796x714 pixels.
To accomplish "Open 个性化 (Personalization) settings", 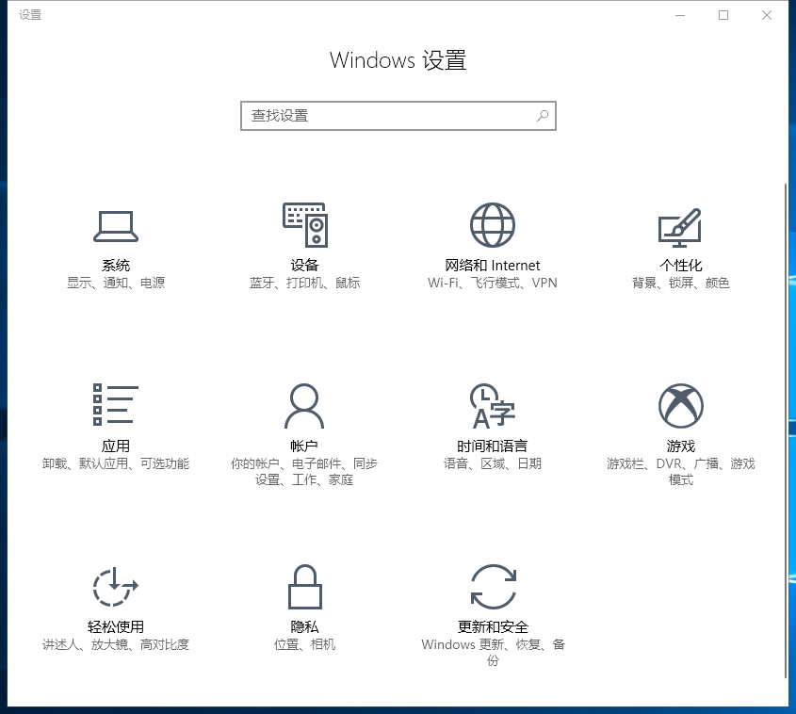I will click(x=681, y=245).
